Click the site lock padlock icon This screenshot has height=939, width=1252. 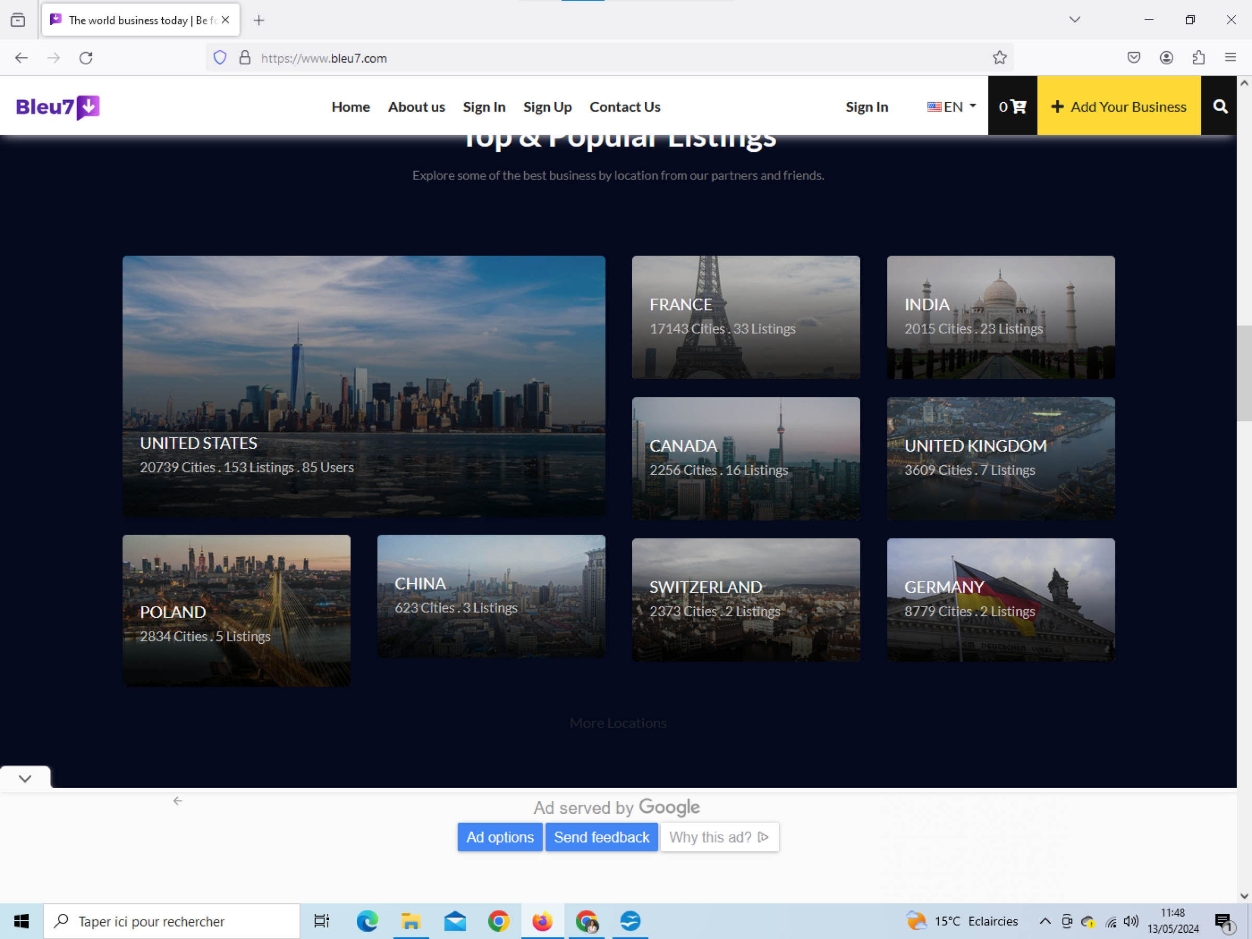pos(245,58)
